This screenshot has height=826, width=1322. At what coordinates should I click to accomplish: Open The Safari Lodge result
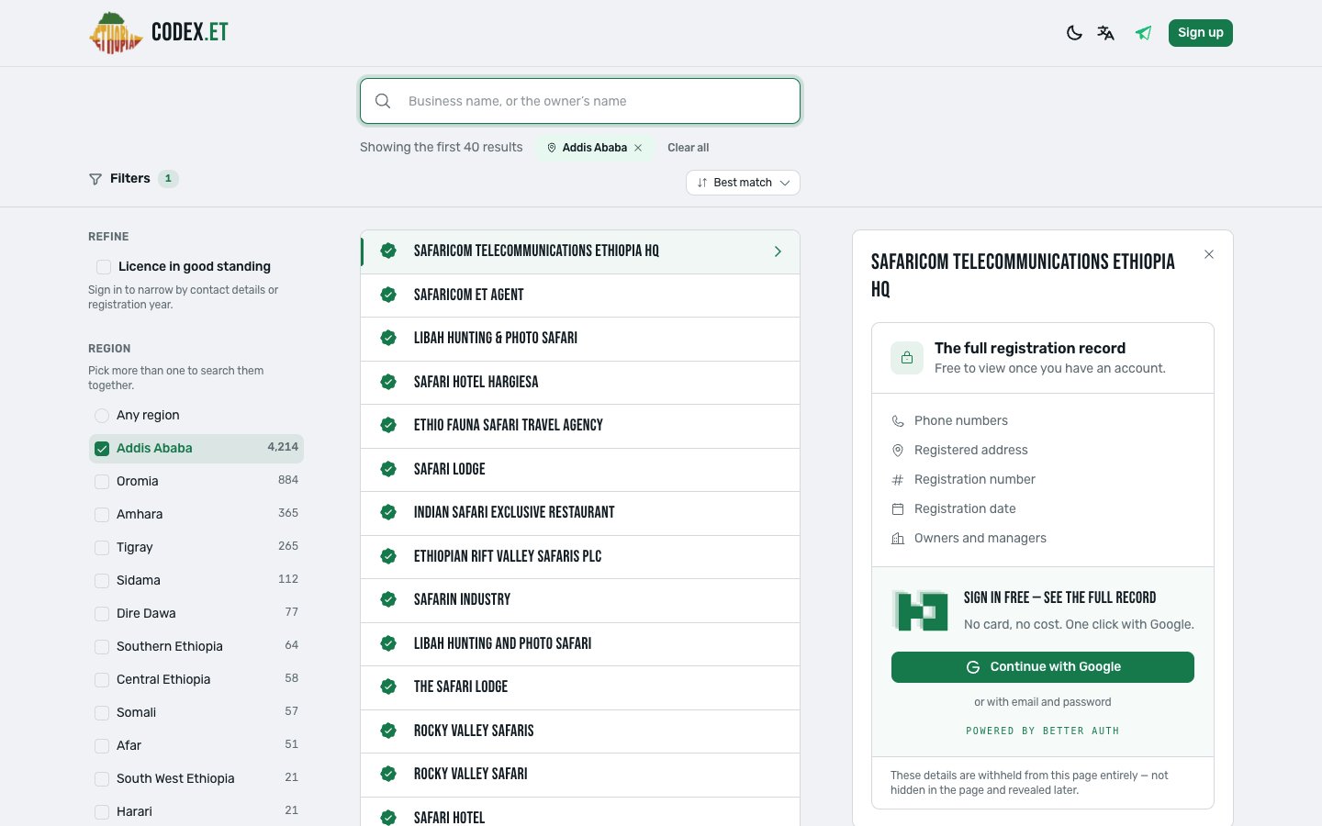click(580, 687)
